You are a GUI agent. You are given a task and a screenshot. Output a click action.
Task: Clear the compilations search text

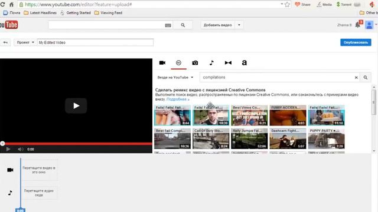(x=356, y=77)
